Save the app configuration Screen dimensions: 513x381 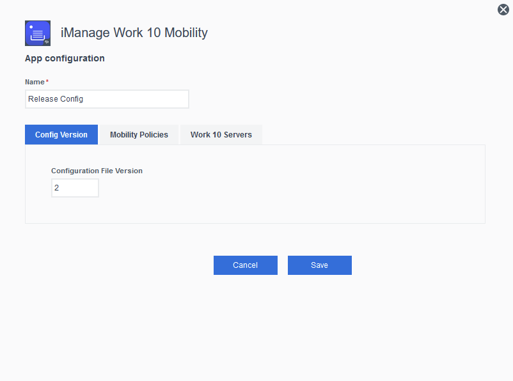point(319,265)
